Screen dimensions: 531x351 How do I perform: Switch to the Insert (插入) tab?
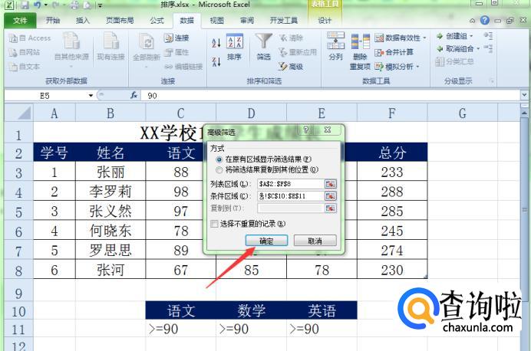(x=83, y=20)
